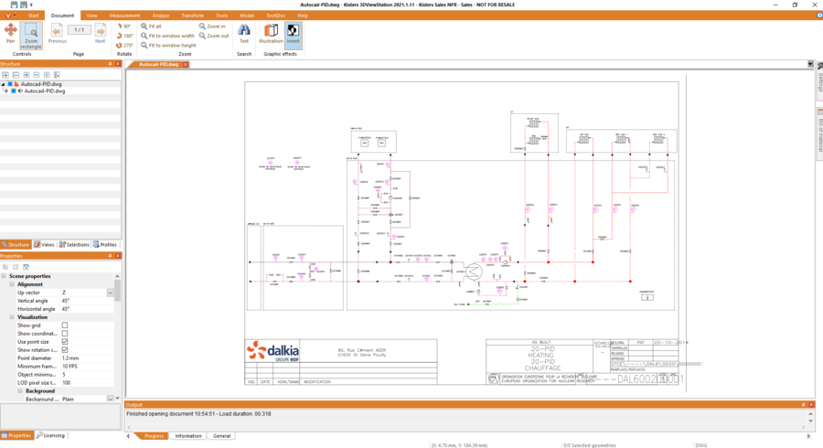Click first Structure toolbar expand icon
This screenshot has height=448, width=823.
5,75
